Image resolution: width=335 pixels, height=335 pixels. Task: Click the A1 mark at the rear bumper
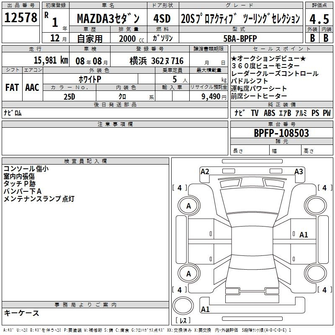click(x=205, y=309)
